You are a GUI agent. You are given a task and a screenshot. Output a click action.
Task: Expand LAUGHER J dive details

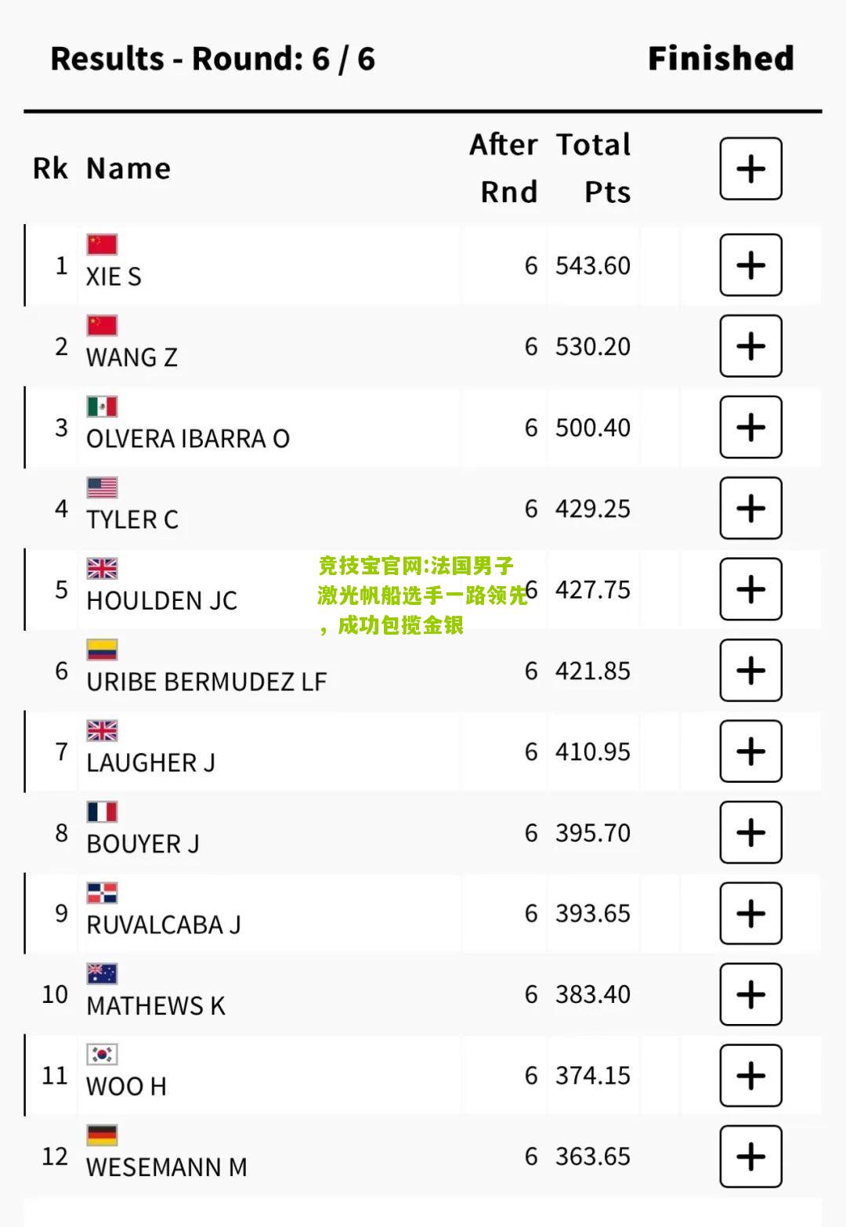pyautogui.click(x=750, y=751)
